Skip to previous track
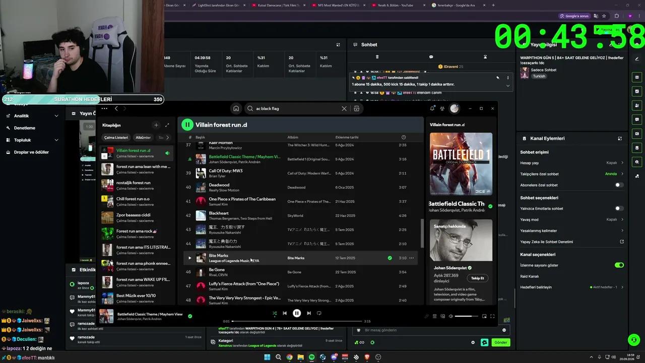 (285, 313)
